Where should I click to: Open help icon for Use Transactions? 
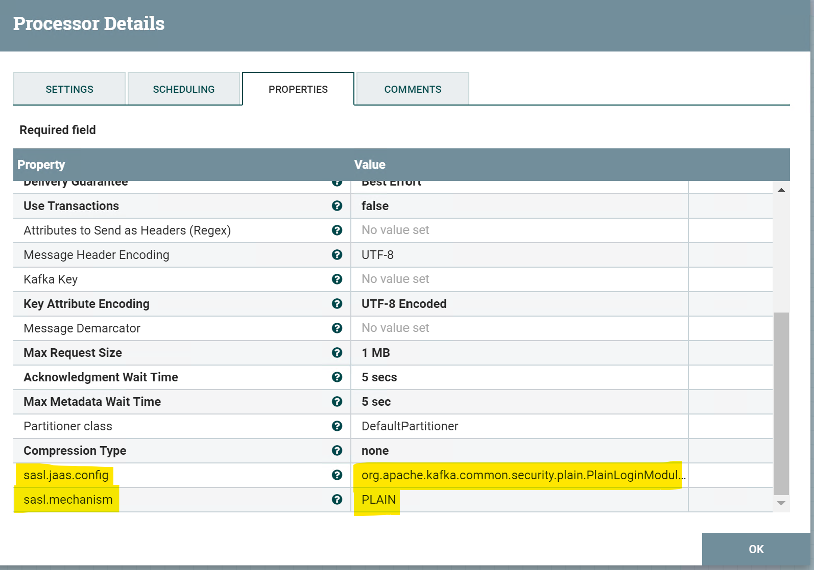337,205
